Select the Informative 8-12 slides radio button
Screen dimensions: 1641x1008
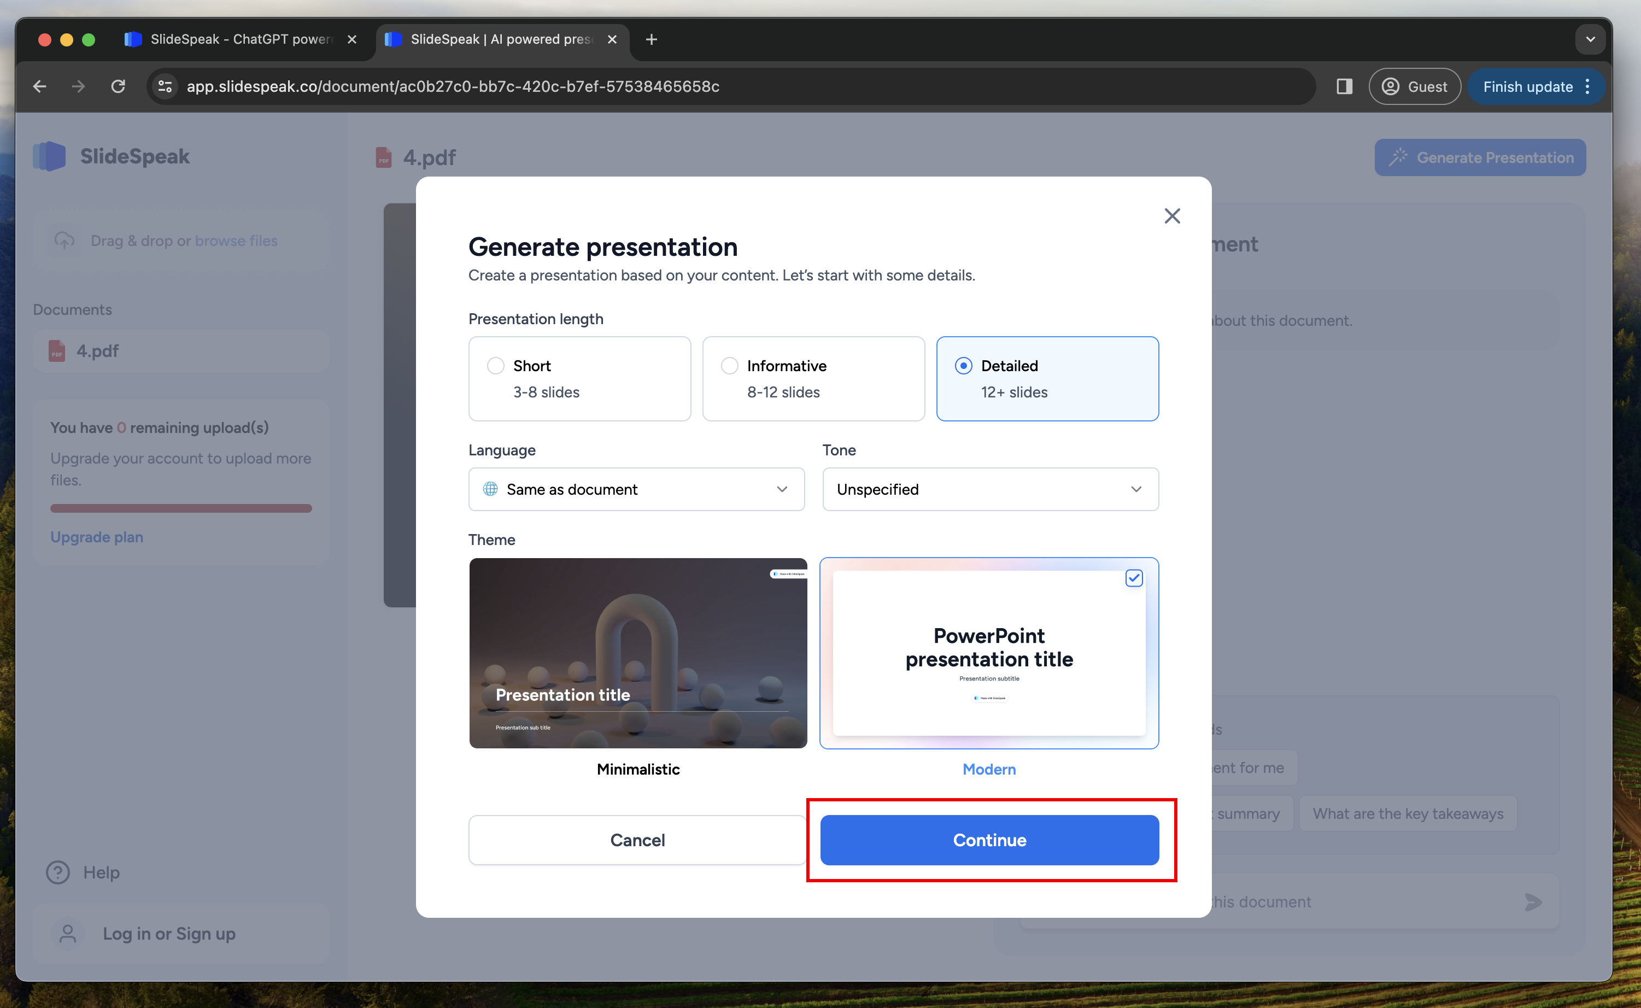click(x=729, y=365)
